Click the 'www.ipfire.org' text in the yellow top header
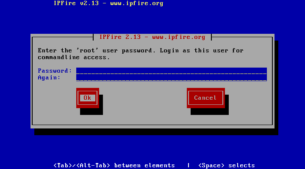The image size is (305, 169). (x=137, y=3)
